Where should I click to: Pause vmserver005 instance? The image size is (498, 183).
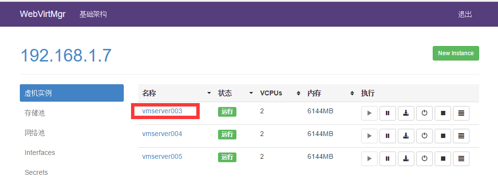(x=387, y=158)
